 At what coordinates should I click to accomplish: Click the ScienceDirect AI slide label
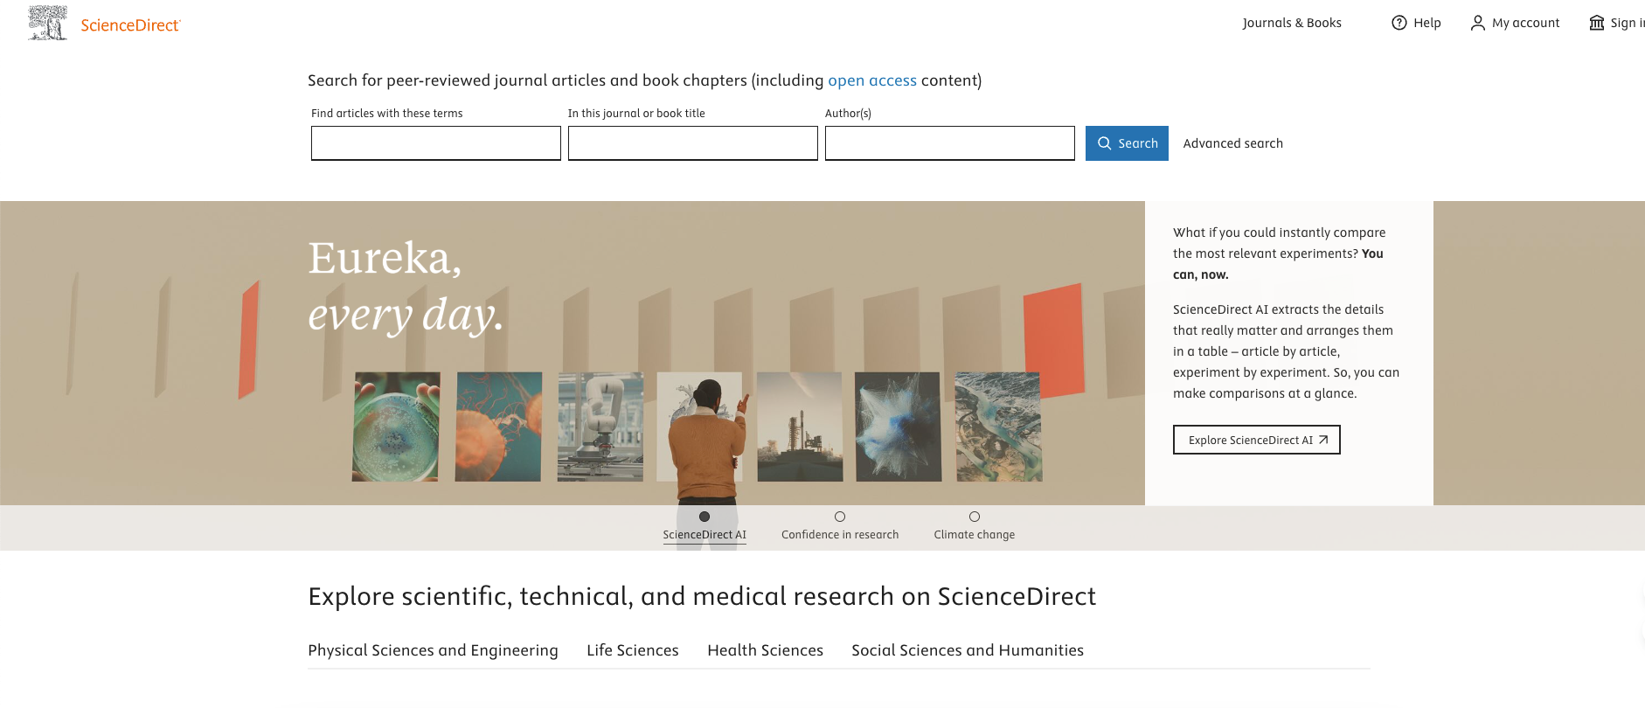pyautogui.click(x=705, y=535)
